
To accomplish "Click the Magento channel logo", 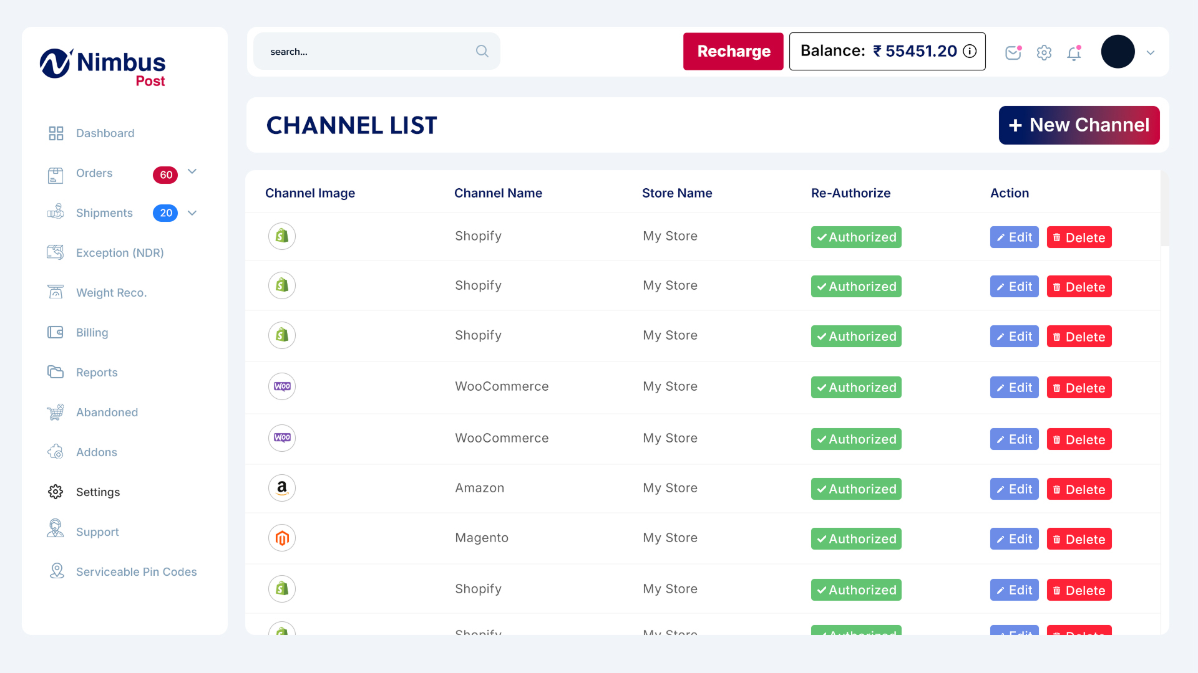I will coord(282,538).
